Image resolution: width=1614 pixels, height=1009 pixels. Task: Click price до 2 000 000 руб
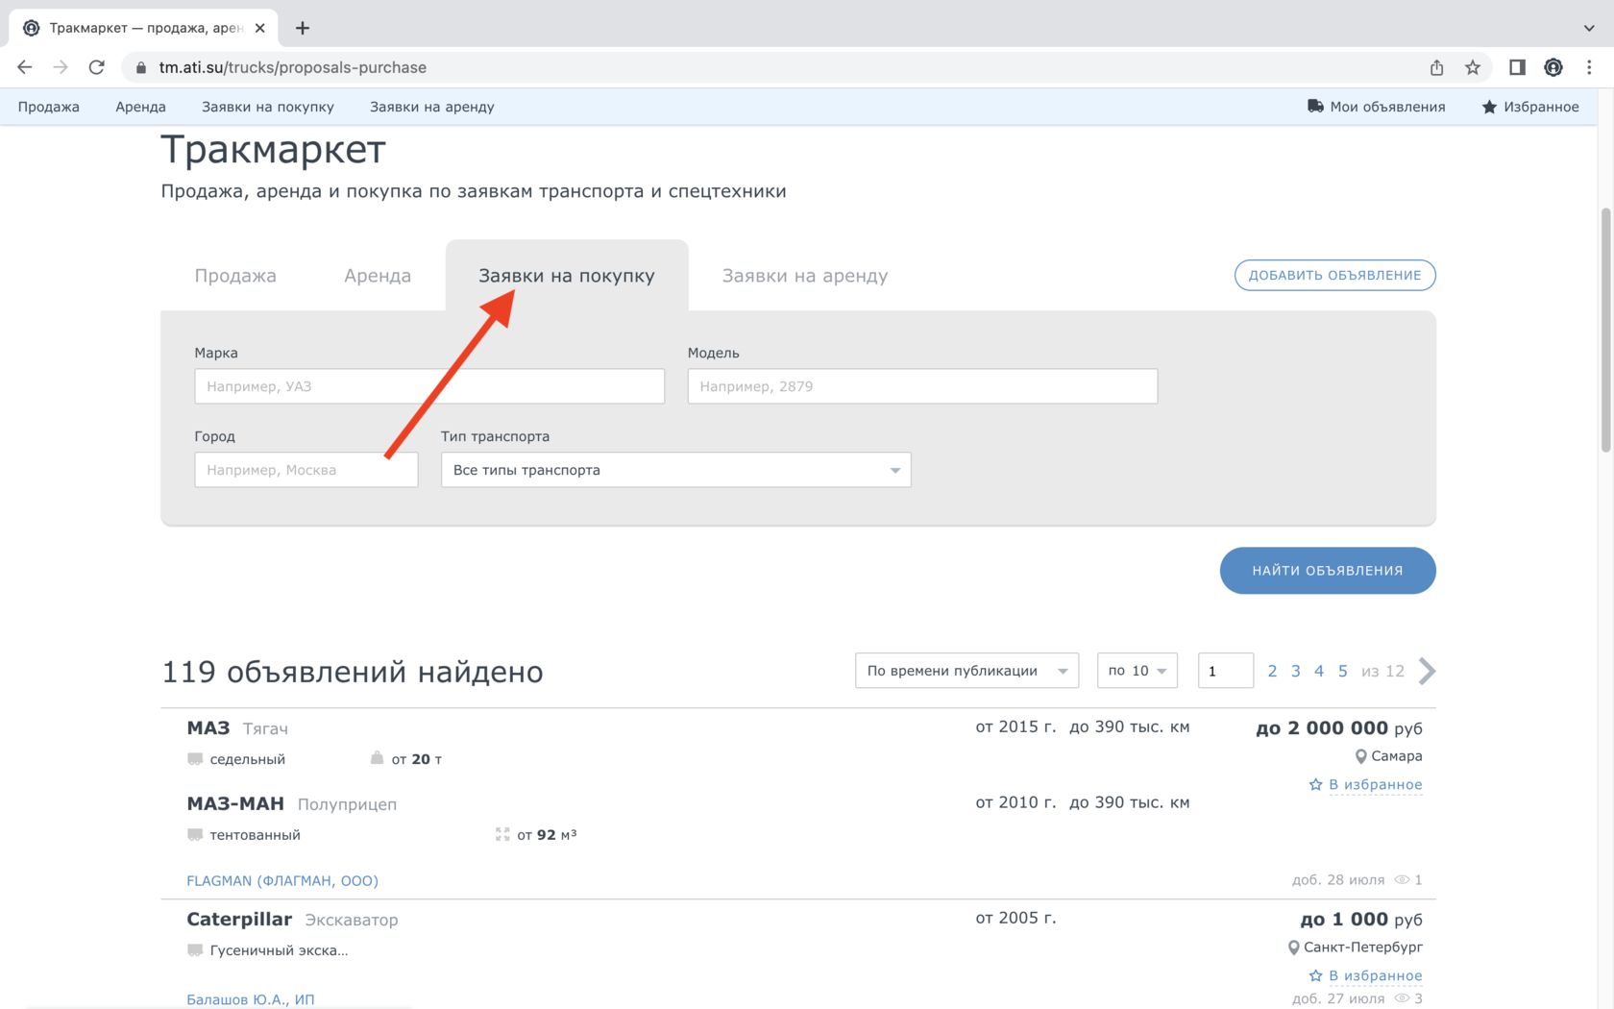click(x=1339, y=727)
